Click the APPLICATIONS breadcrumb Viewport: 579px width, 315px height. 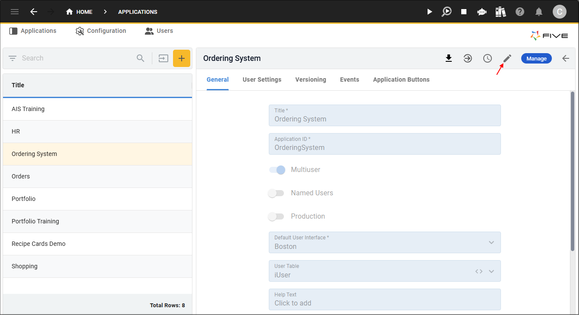click(138, 12)
